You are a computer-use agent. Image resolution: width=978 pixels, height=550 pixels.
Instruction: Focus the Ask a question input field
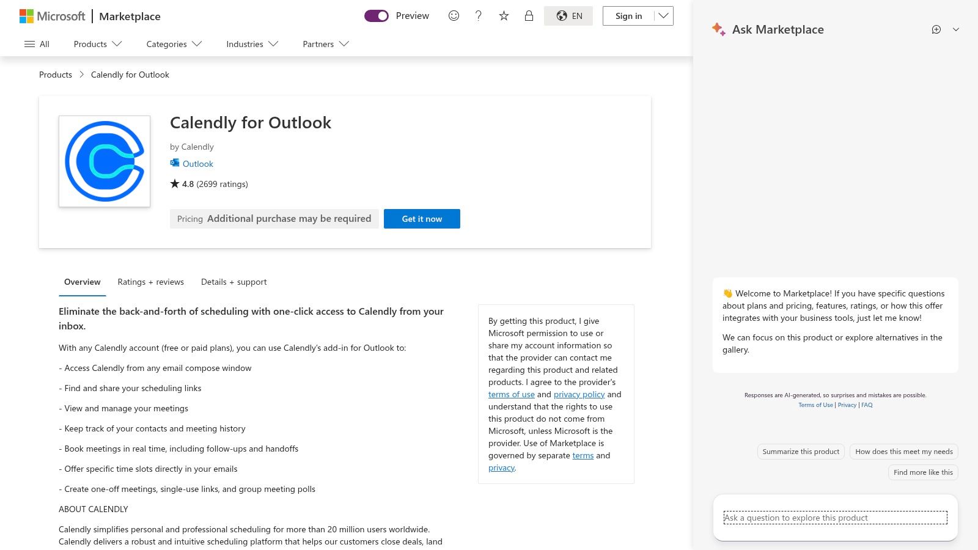pos(836,518)
